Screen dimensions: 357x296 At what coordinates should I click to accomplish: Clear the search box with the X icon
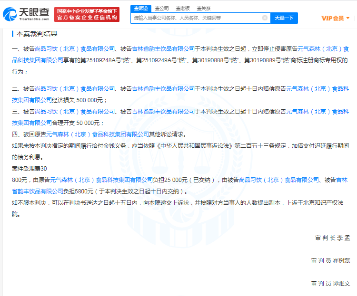point(265,18)
